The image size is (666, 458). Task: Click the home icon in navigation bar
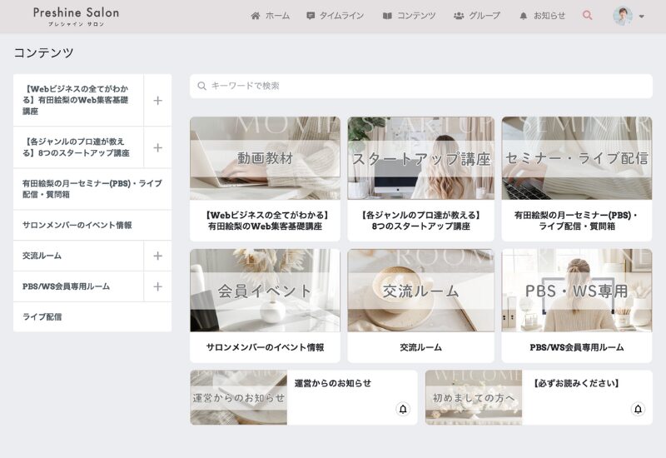[256, 16]
